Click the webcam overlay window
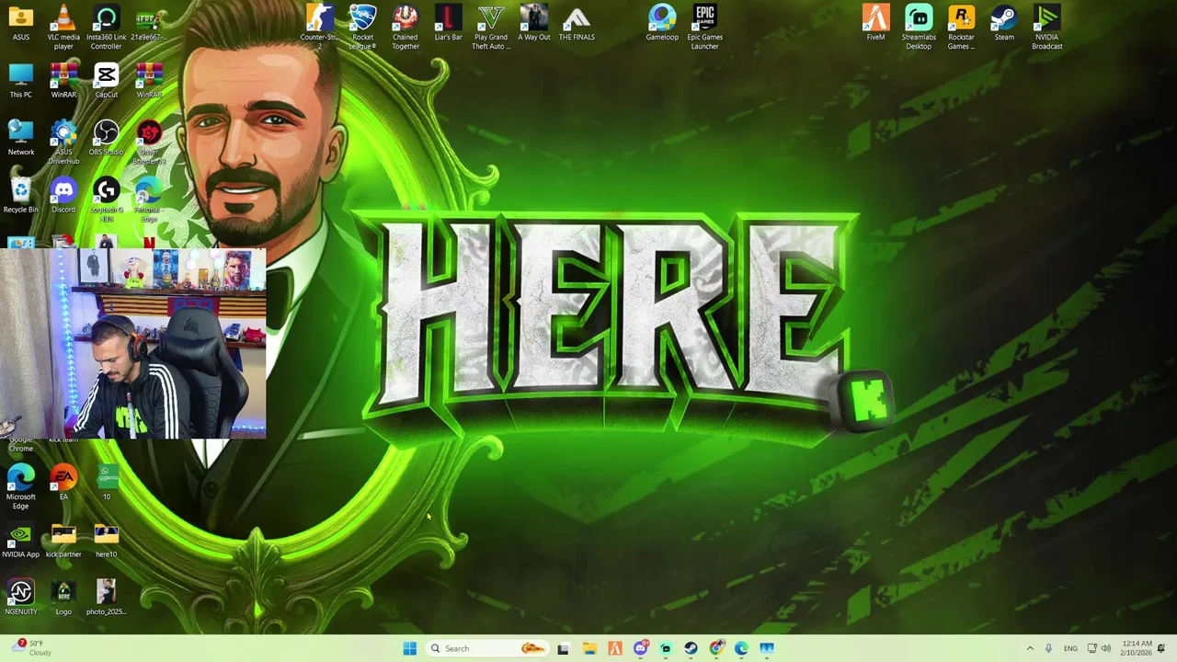 coord(132,343)
